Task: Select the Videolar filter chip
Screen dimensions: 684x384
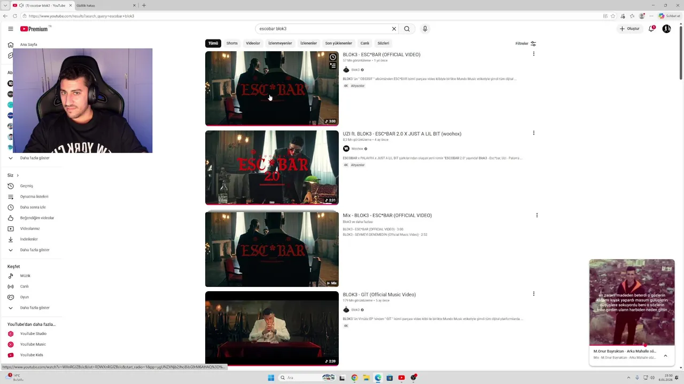Action: 253,43
